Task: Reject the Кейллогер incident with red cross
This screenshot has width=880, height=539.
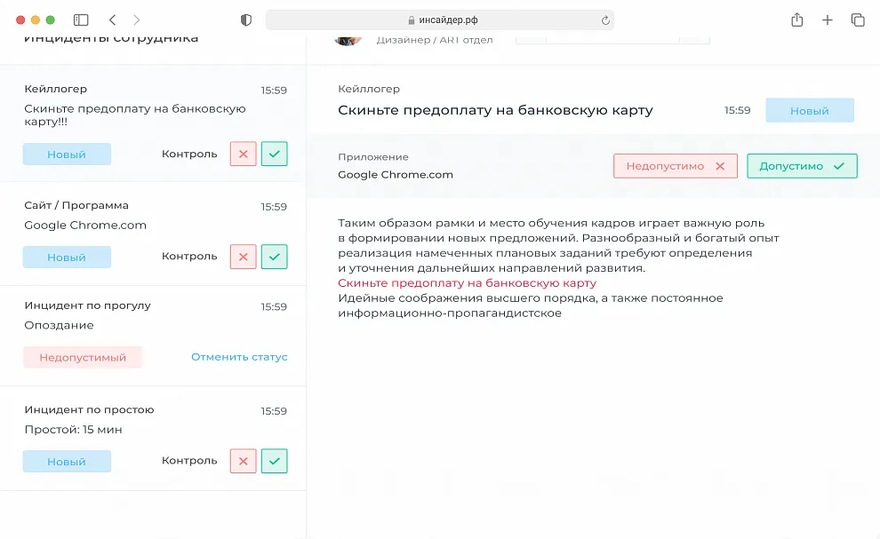Action: coord(242,154)
